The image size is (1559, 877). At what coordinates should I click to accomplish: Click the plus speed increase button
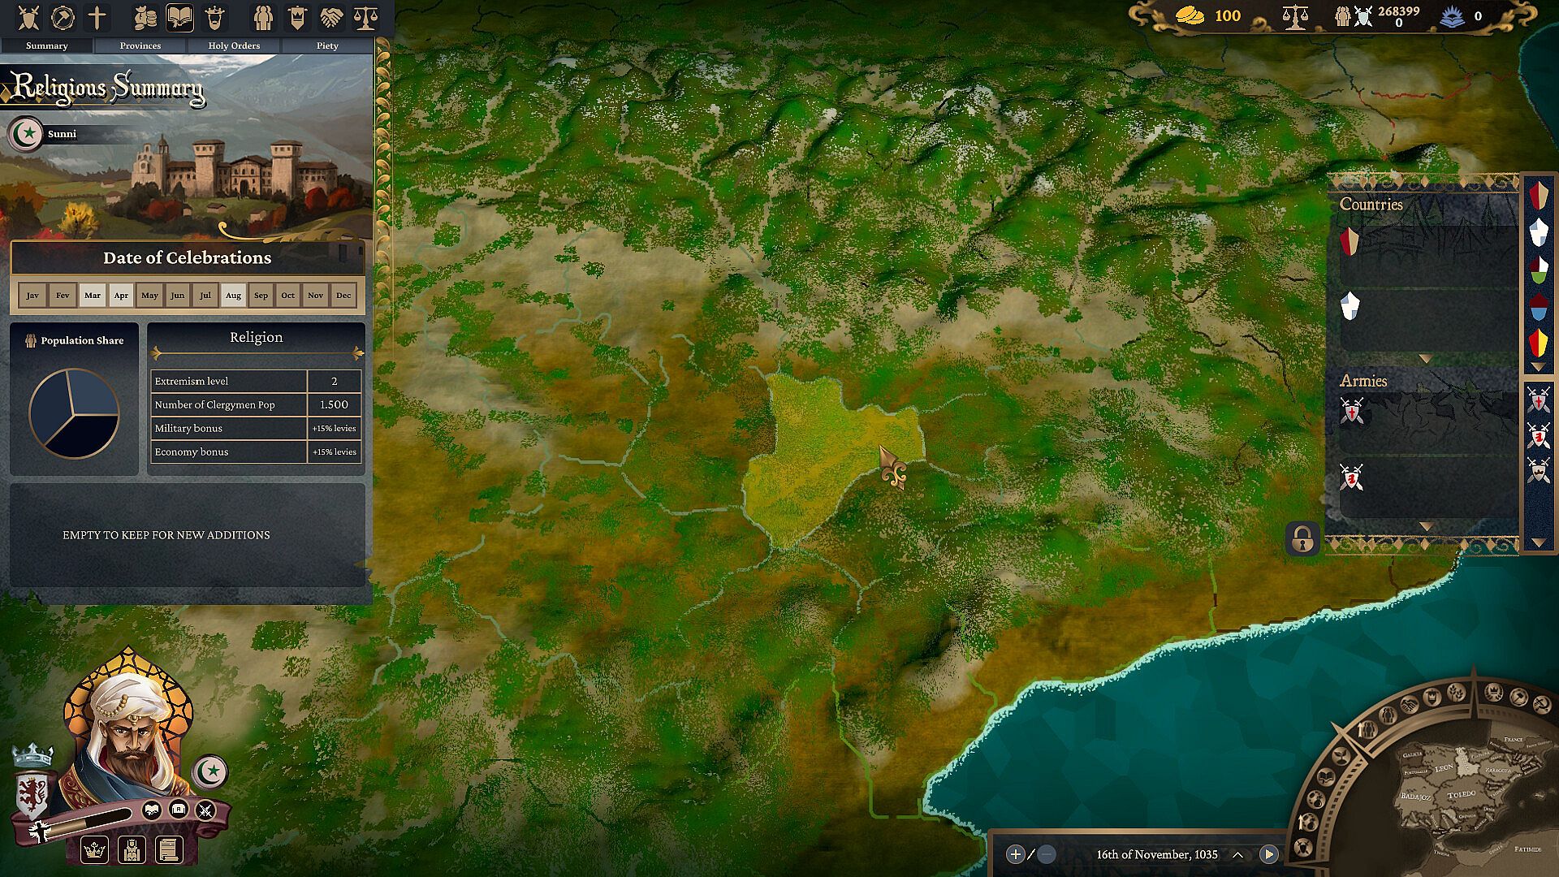point(1015,854)
